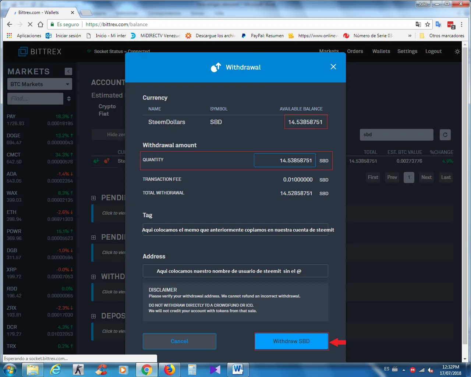This screenshot has width=471, height=377.
Task: Open Windows Explorer from taskbar
Action: (33, 370)
